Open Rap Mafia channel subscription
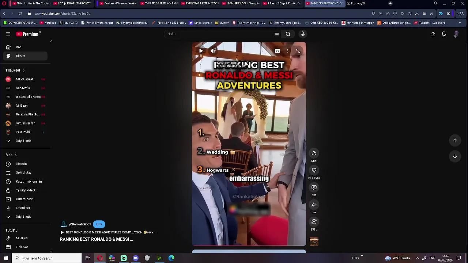Viewport: 468px width, 263px height. (25, 88)
